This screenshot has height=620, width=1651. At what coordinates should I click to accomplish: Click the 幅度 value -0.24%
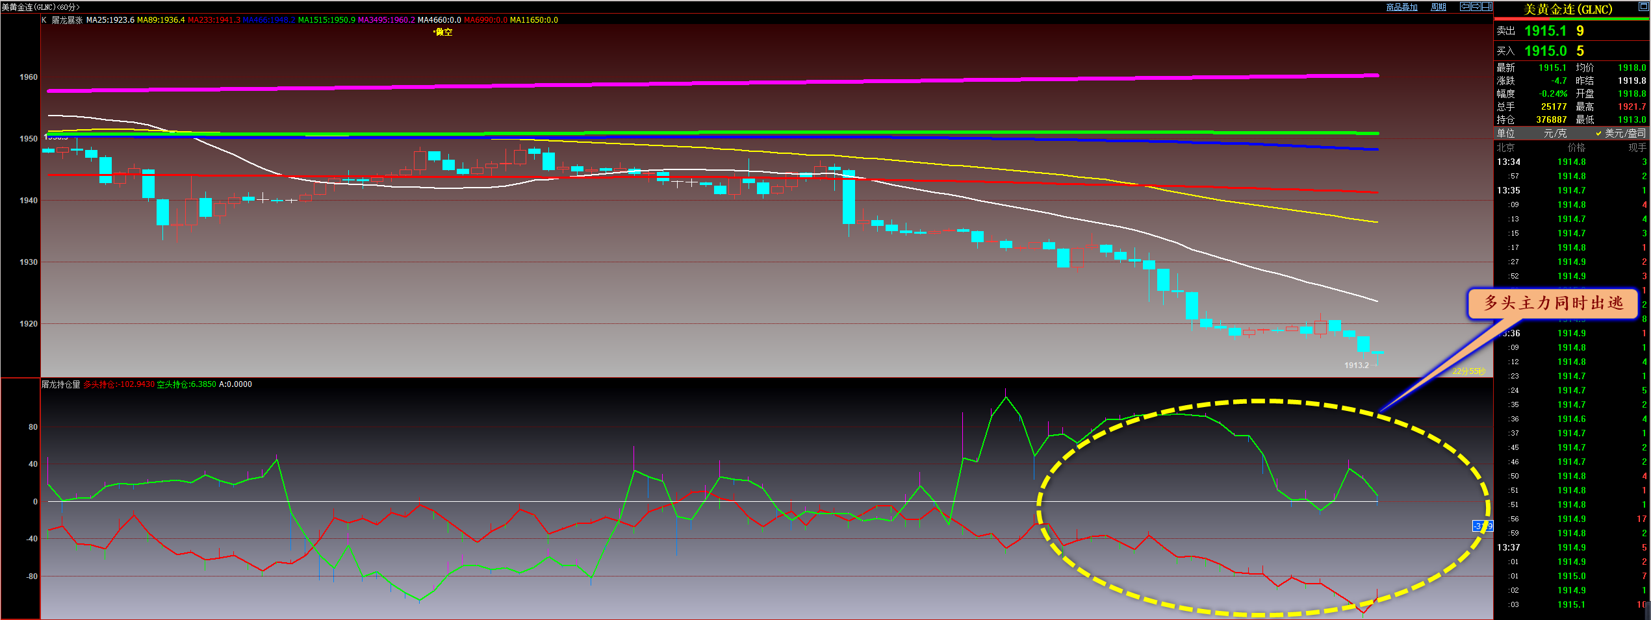[1553, 93]
